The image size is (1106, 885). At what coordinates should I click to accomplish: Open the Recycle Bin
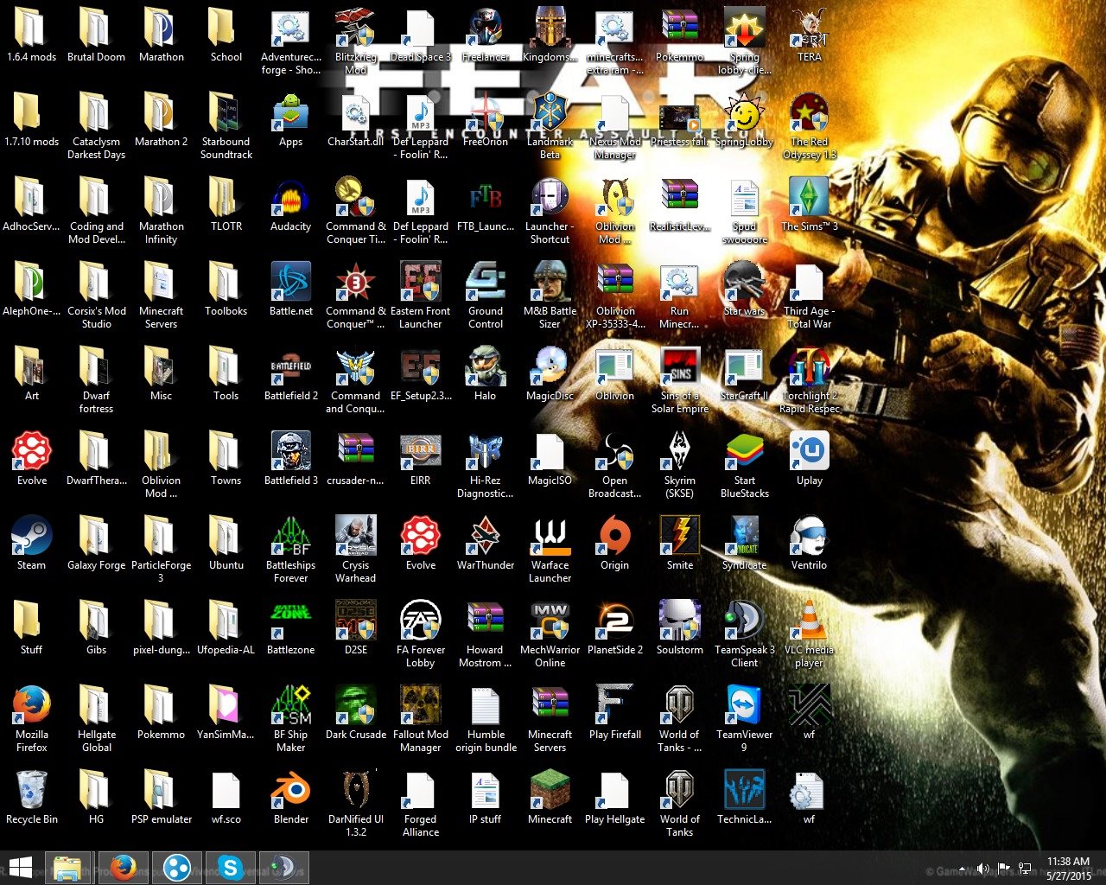point(32,789)
